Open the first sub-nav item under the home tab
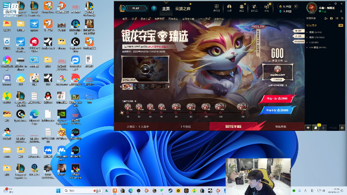The image size is (347, 195). tap(125, 19)
